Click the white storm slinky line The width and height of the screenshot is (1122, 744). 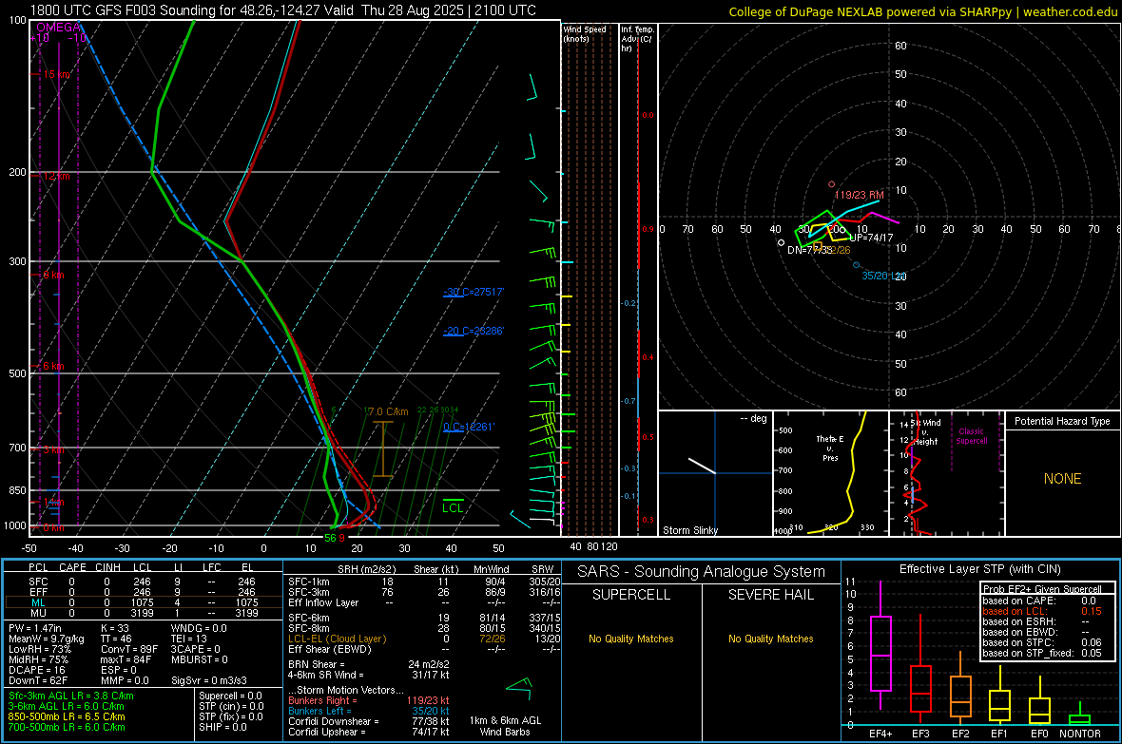click(x=702, y=466)
